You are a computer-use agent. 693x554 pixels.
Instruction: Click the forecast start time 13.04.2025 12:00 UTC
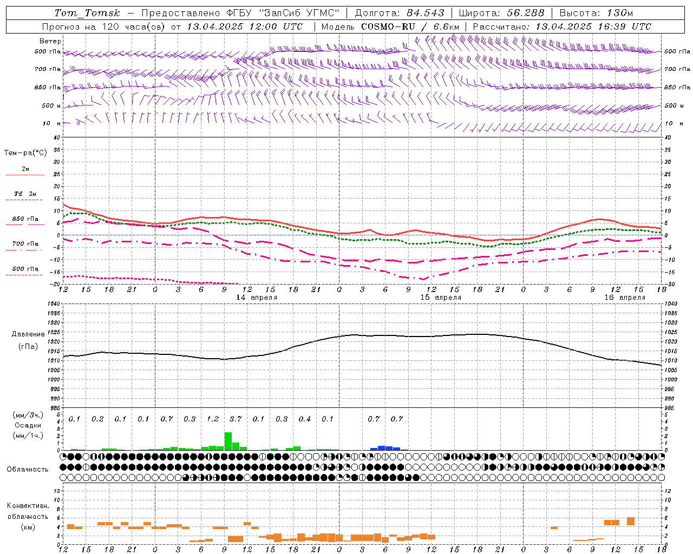[245, 27]
